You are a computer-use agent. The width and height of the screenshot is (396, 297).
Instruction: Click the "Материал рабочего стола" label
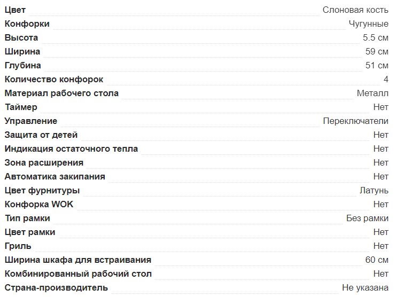tap(61, 93)
